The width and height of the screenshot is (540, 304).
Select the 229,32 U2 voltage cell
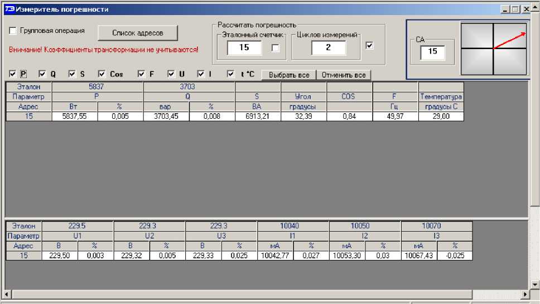coord(132,255)
